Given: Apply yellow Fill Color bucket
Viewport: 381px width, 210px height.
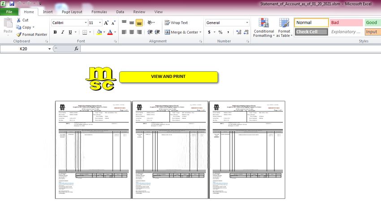Looking at the screenshot, I should click(99, 32).
